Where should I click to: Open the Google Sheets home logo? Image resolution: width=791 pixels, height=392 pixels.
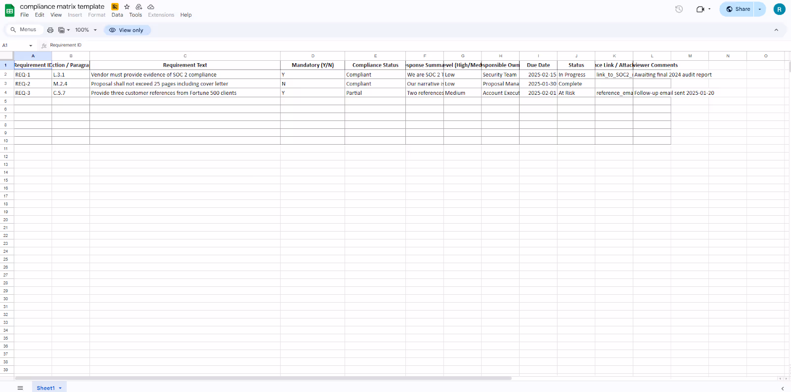[9, 10]
